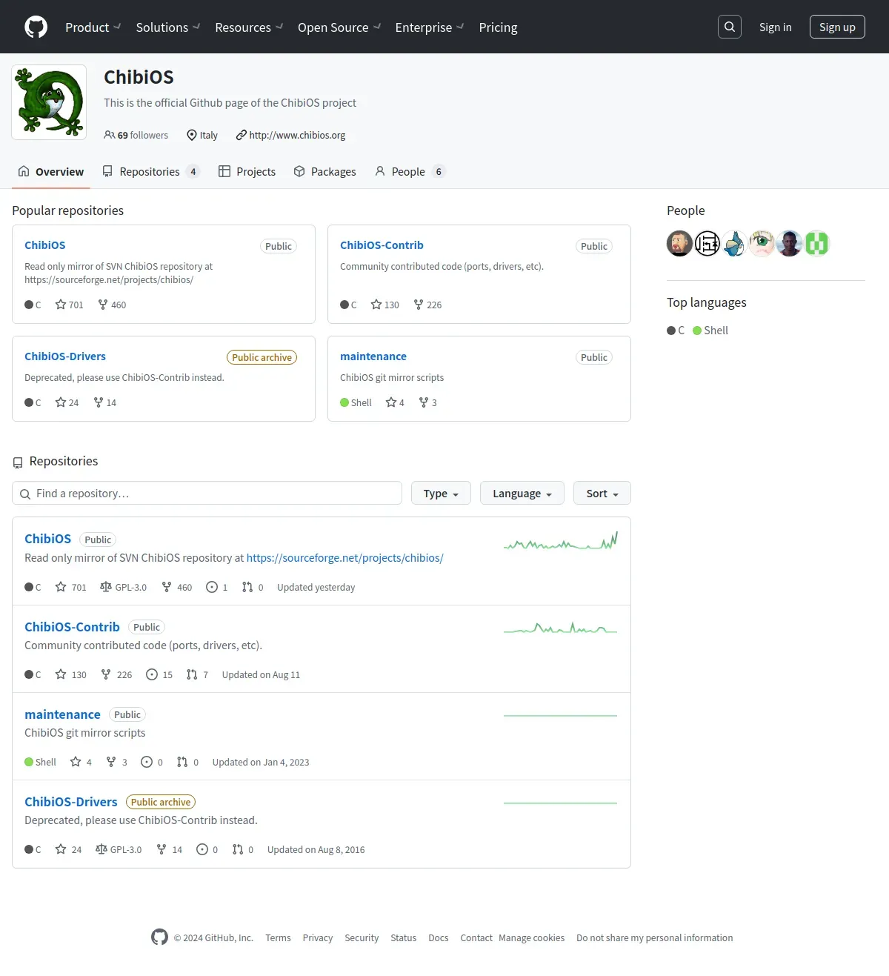Click star count 4 on maintenance card
Image resolution: width=889 pixels, height=976 pixels.
(x=395, y=402)
